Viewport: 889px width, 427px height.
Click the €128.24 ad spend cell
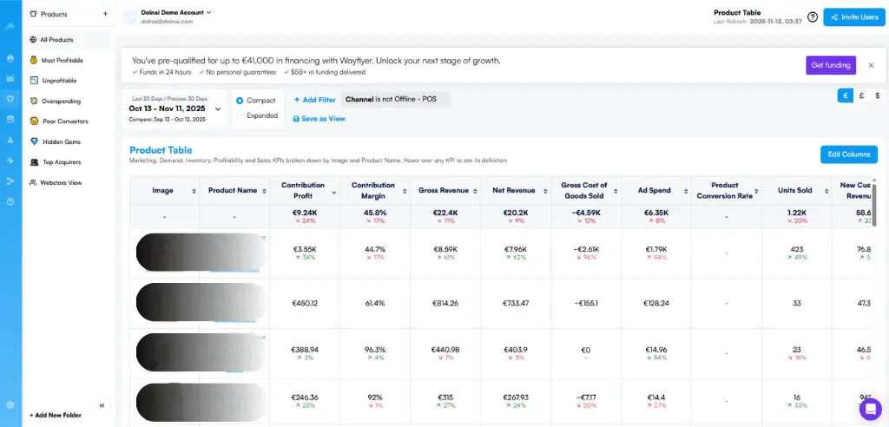pyautogui.click(x=656, y=304)
